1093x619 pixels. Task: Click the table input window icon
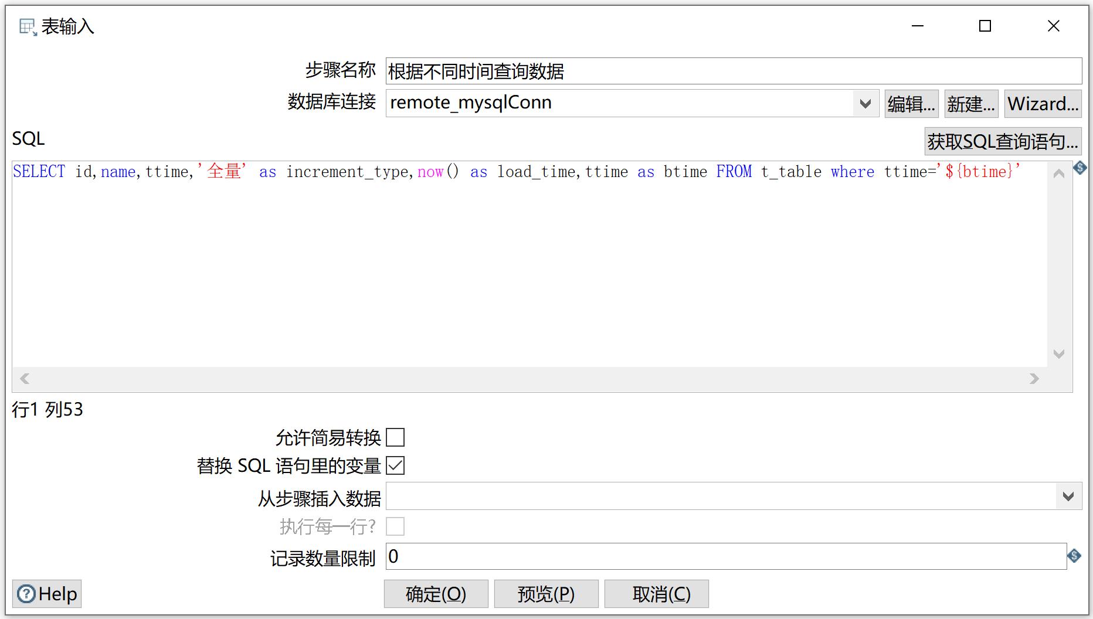coord(28,26)
